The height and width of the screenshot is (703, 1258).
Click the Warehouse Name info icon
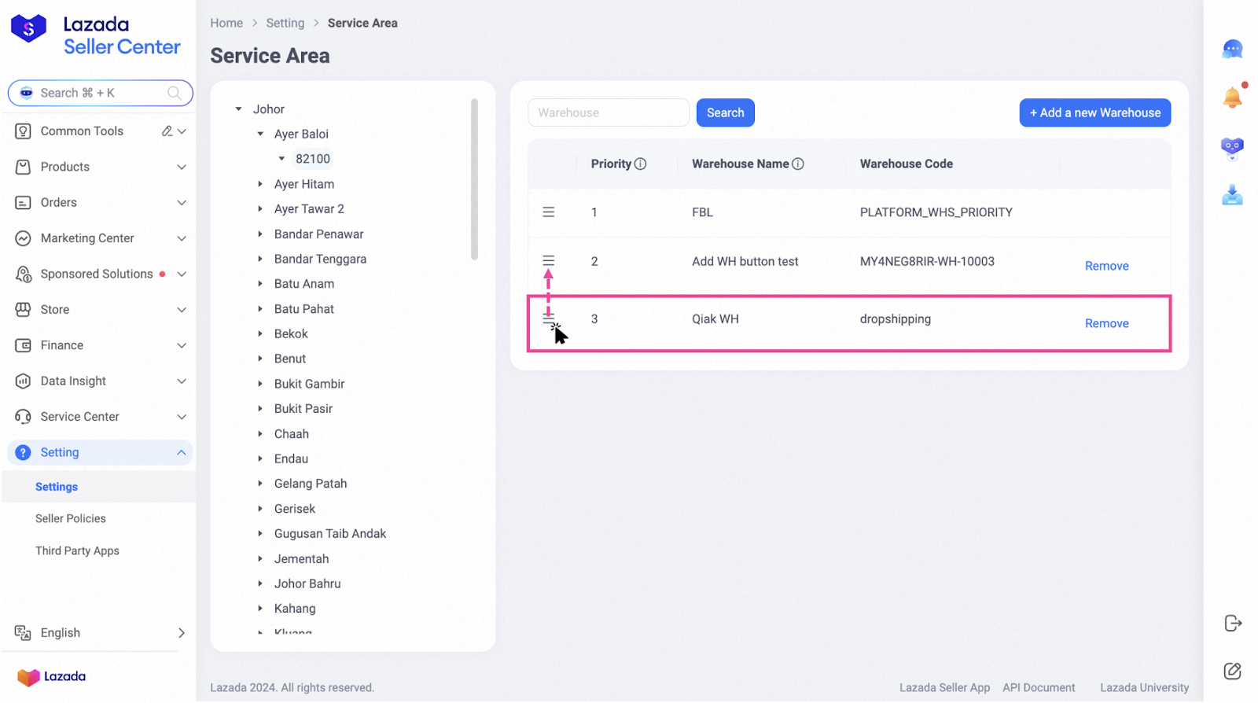point(797,164)
